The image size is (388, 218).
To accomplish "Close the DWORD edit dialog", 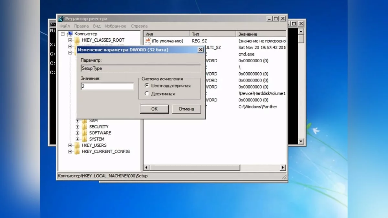I will click(x=200, y=50).
